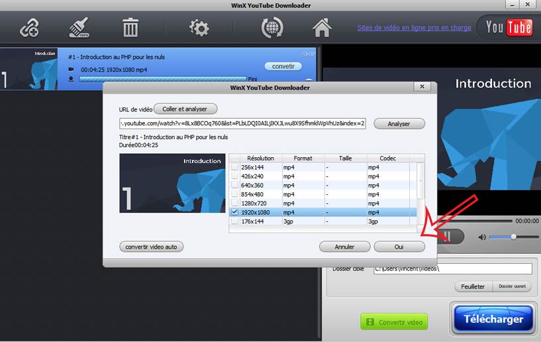Click the Résolution column header
541x342 pixels.
coord(260,158)
